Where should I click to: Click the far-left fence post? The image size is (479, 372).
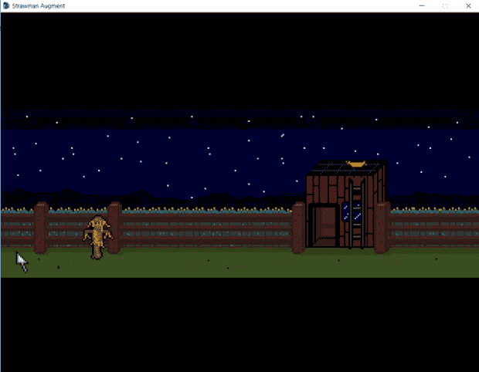click(41, 228)
